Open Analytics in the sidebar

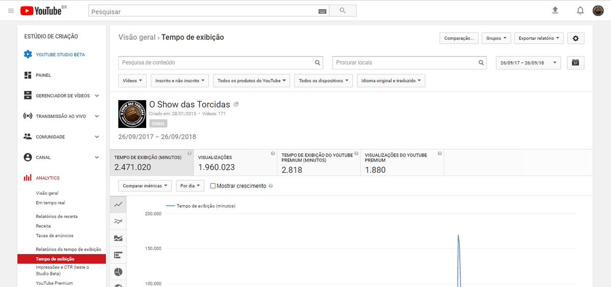pyautogui.click(x=47, y=178)
